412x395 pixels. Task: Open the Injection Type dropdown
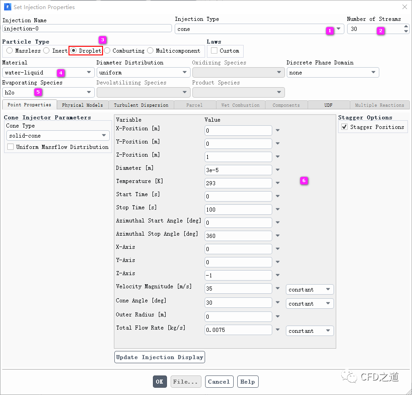click(x=338, y=29)
